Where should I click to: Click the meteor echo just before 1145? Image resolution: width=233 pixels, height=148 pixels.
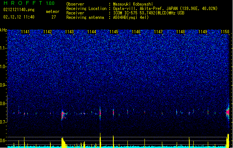point(113,112)
